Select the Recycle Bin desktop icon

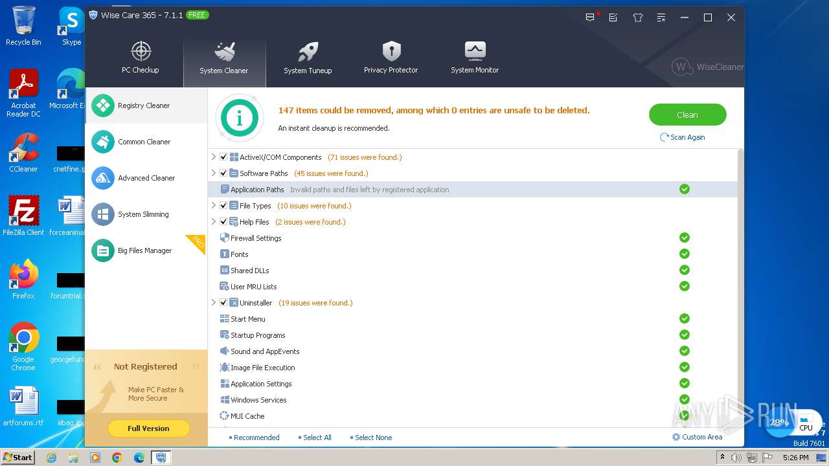click(23, 26)
